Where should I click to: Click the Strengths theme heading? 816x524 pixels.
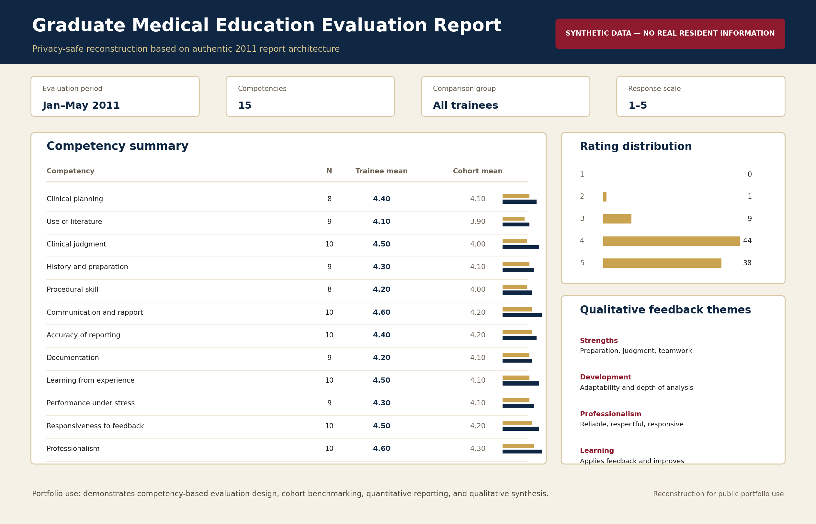[599, 341]
